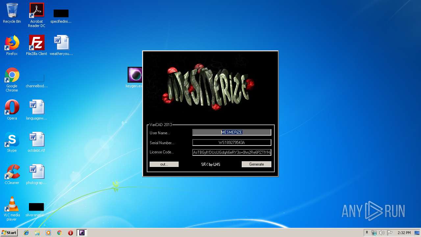Select the silveranimal... desktop file
The width and height of the screenshot is (421, 237).
(x=37, y=210)
